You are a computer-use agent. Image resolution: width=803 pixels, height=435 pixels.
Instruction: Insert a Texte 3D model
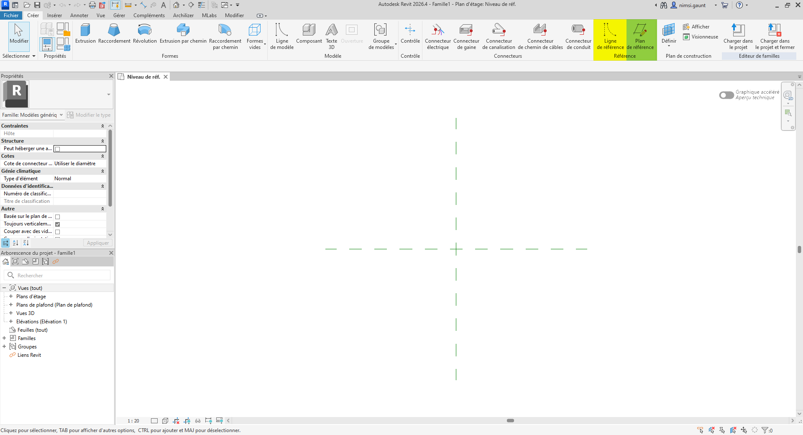(331, 36)
